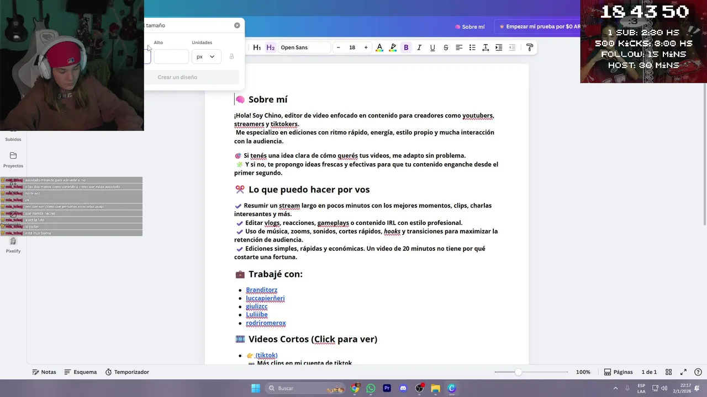Image resolution: width=707 pixels, height=397 pixels.
Task: Toggle the aspect ratio lock icon
Action: [231, 56]
